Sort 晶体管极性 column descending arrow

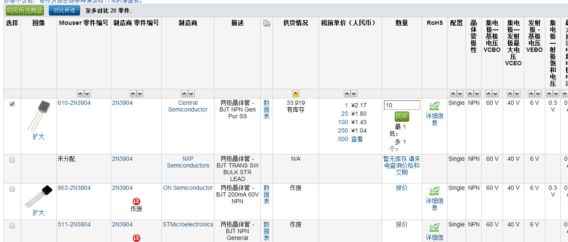(477, 94)
